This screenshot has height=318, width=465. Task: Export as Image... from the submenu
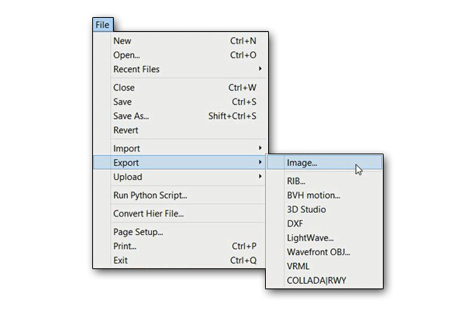[325, 163]
